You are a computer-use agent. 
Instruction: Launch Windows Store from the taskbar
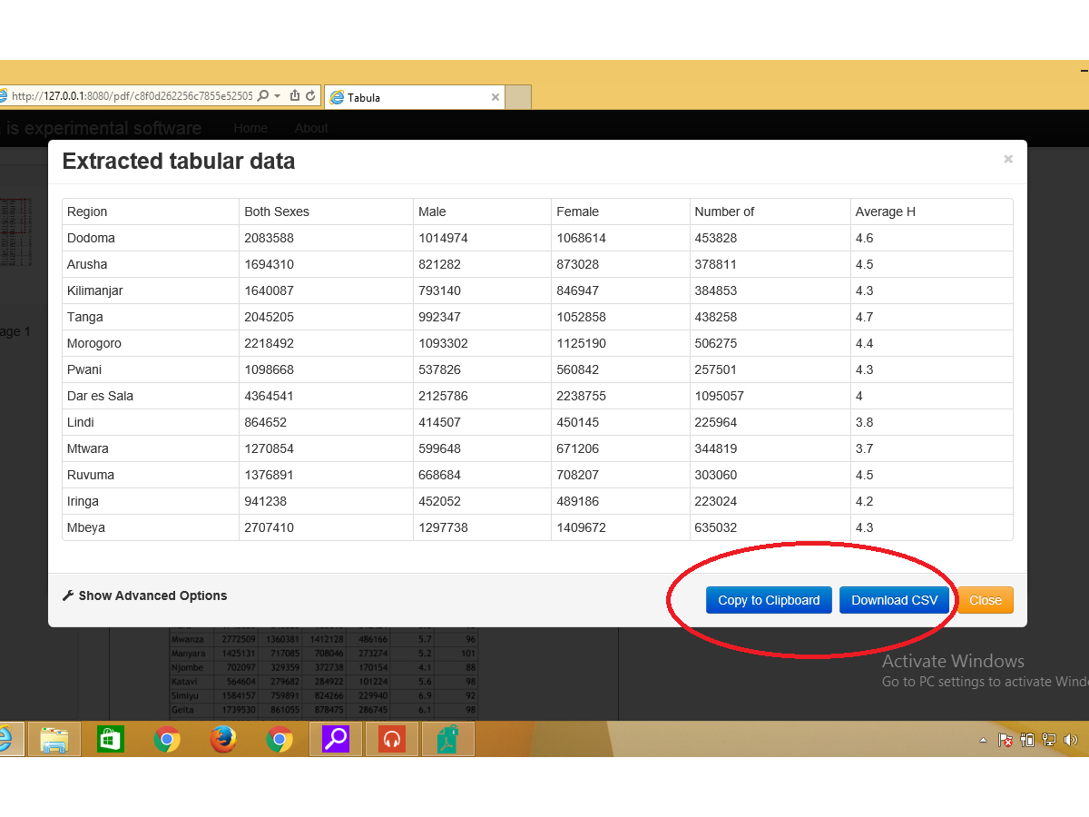[111, 740]
